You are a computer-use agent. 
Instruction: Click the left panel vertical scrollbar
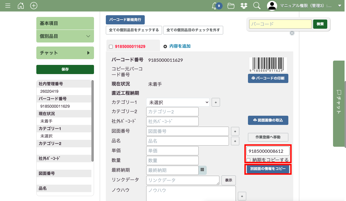pyautogui.click(x=93, y=121)
